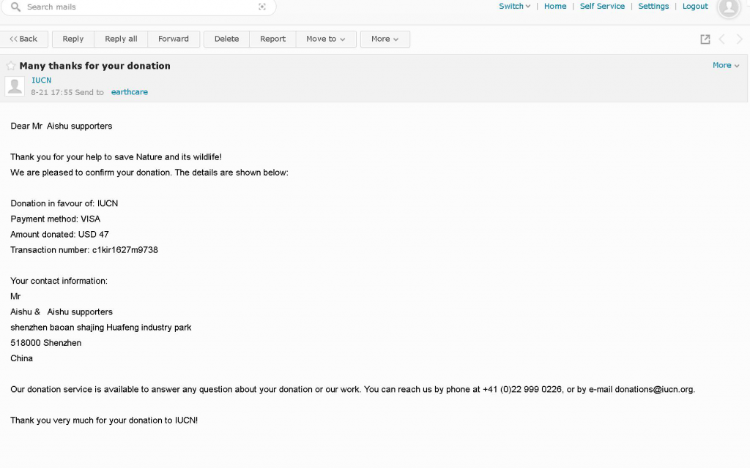Click the user profile avatar at top right

click(728, 7)
